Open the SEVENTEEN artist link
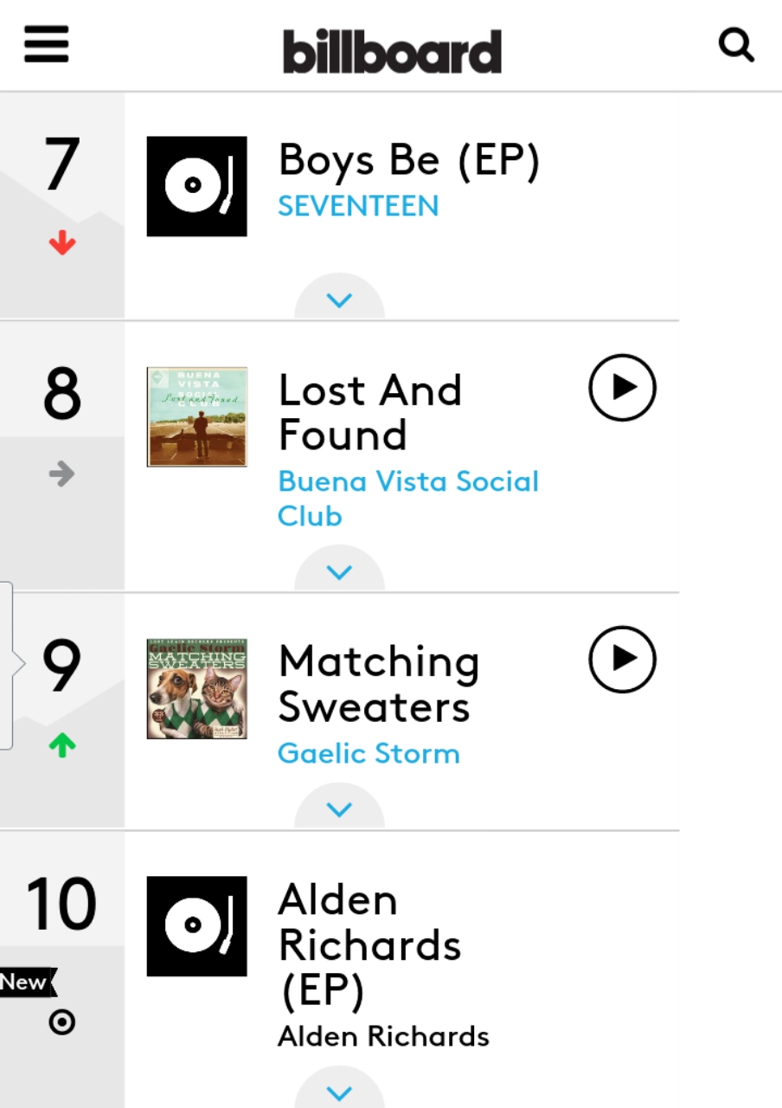This screenshot has width=782, height=1108. tap(358, 206)
